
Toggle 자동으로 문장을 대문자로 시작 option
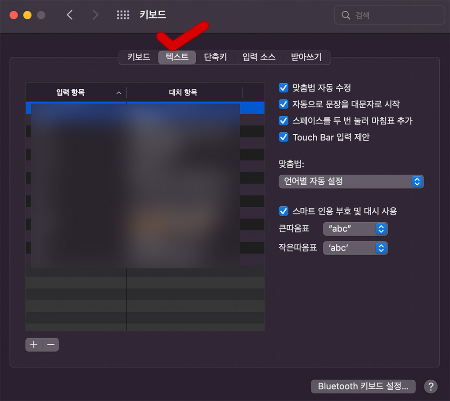(x=283, y=104)
